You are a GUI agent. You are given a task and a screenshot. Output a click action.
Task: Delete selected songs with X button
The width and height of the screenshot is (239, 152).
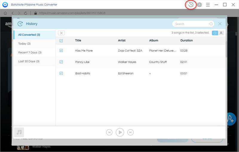(61, 33)
